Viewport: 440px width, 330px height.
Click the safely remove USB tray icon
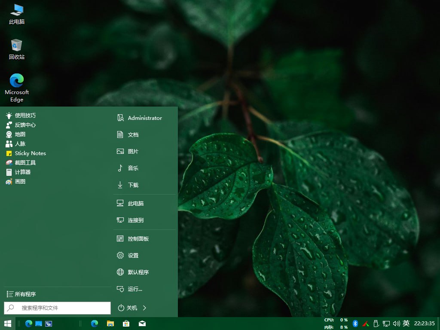pyautogui.click(x=376, y=324)
